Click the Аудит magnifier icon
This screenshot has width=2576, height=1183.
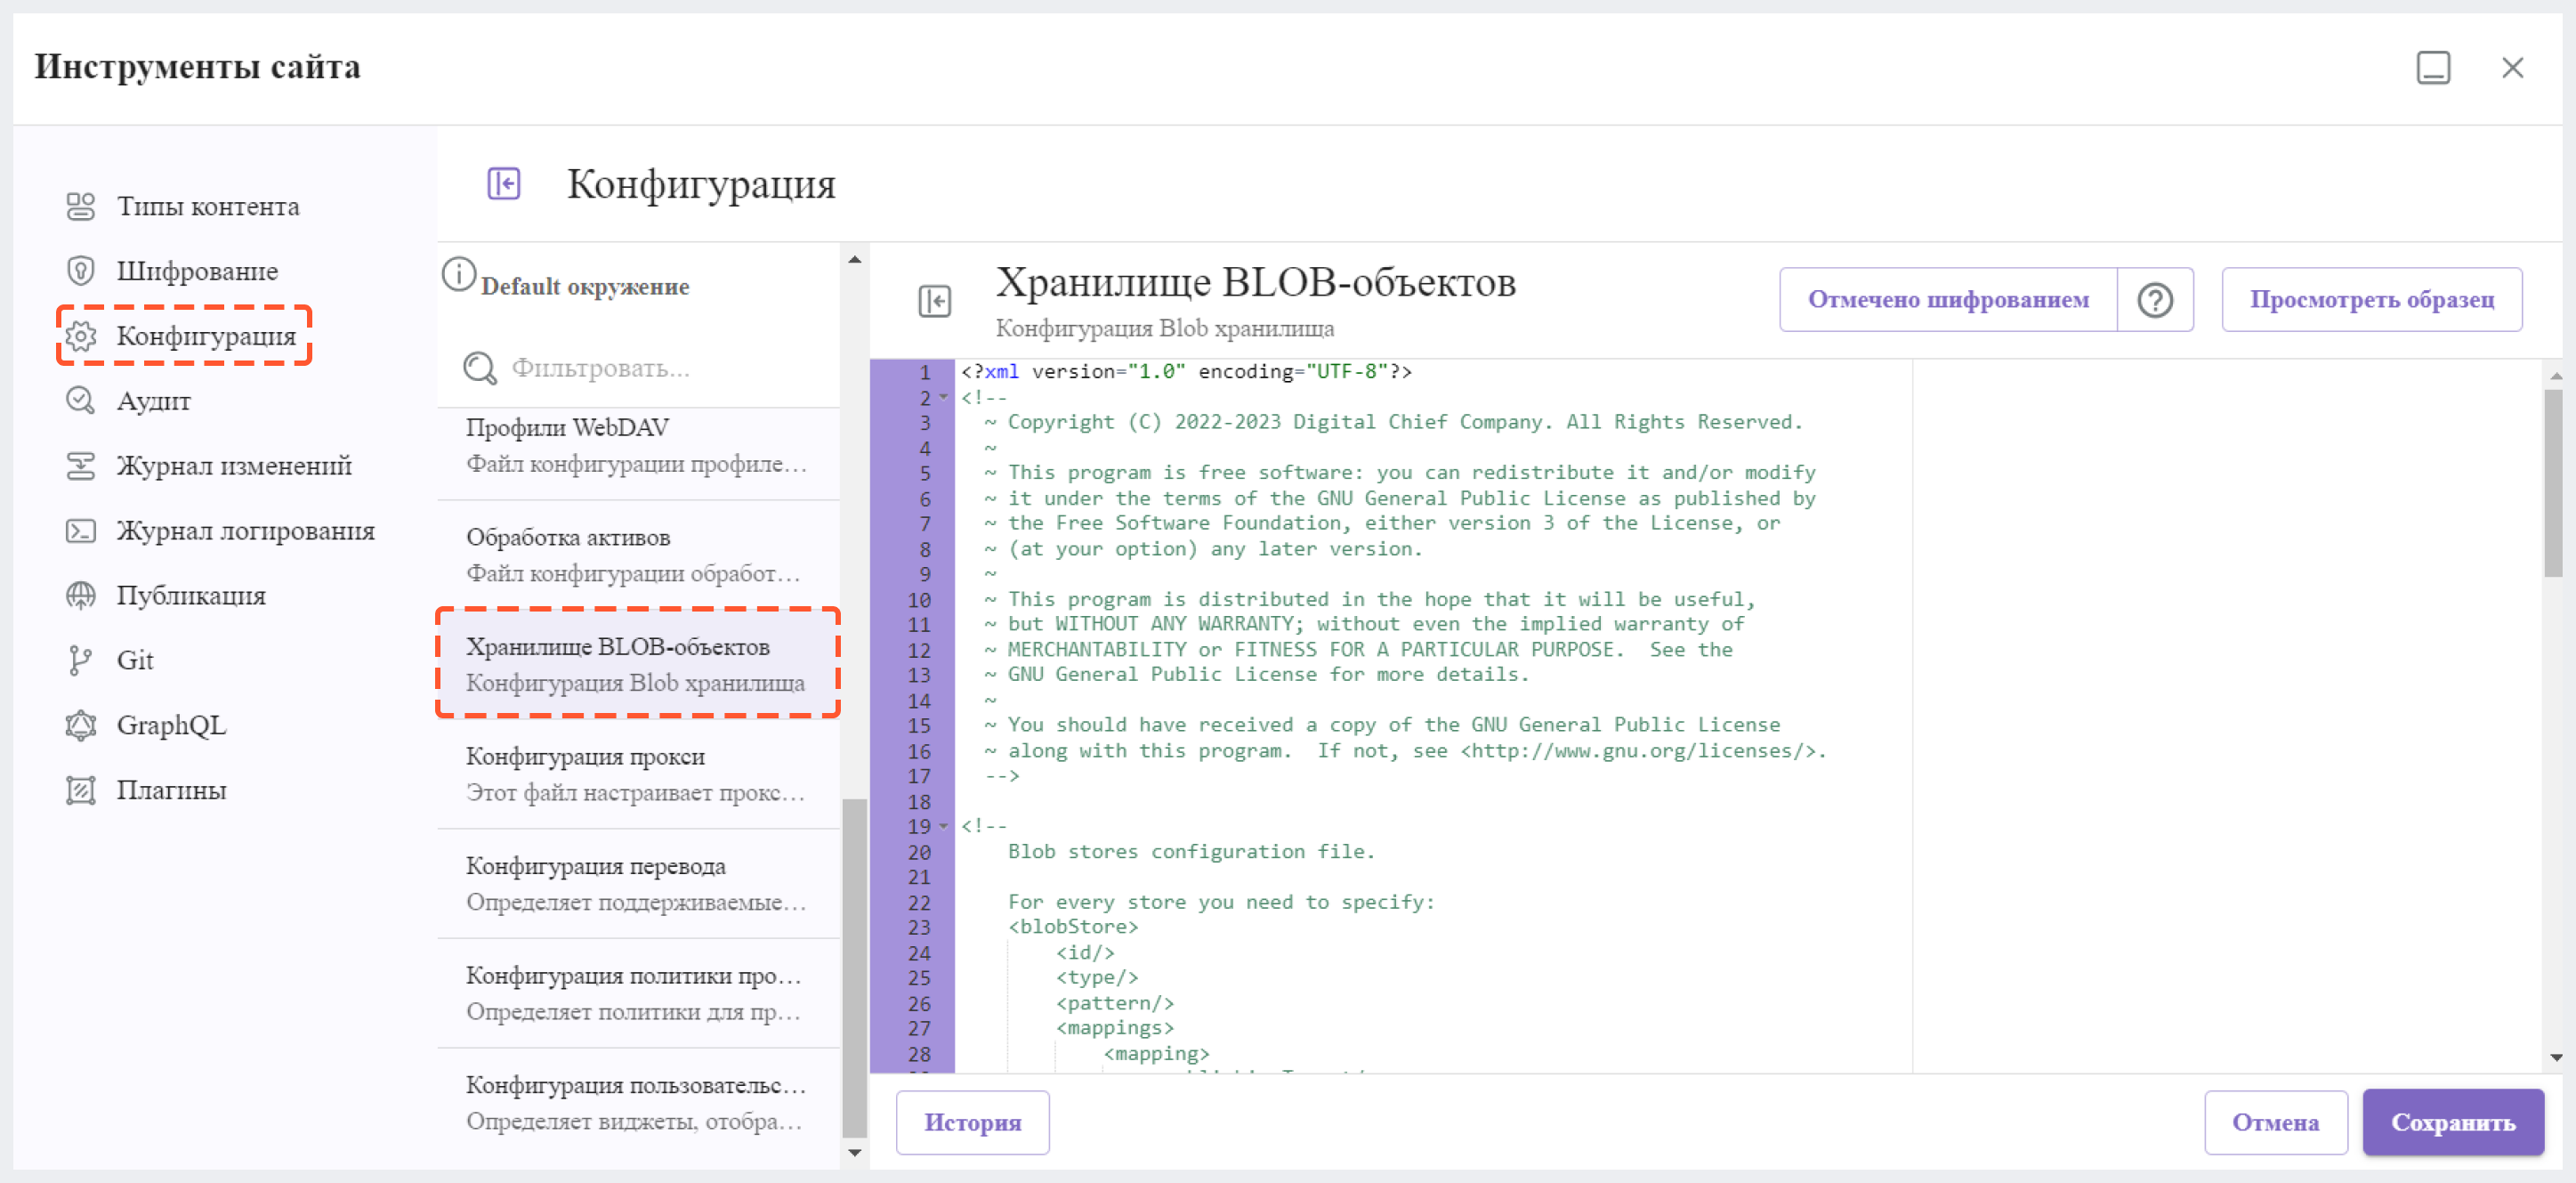coord(80,401)
